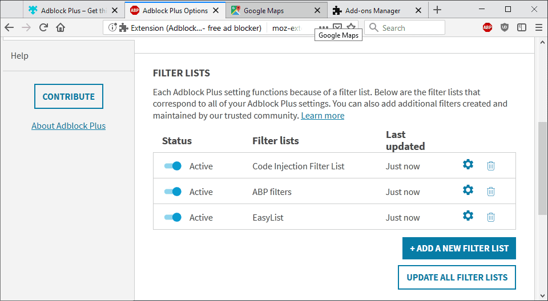
Task: Disable the ABP filters toggle
Action: (172, 192)
